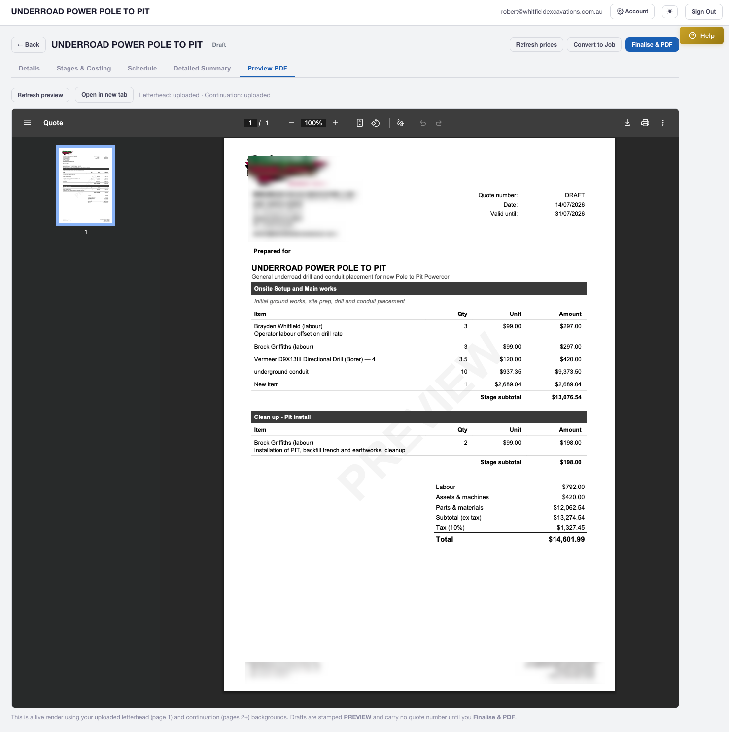
Task: Open the Account settings
Action: pos(632,12)
